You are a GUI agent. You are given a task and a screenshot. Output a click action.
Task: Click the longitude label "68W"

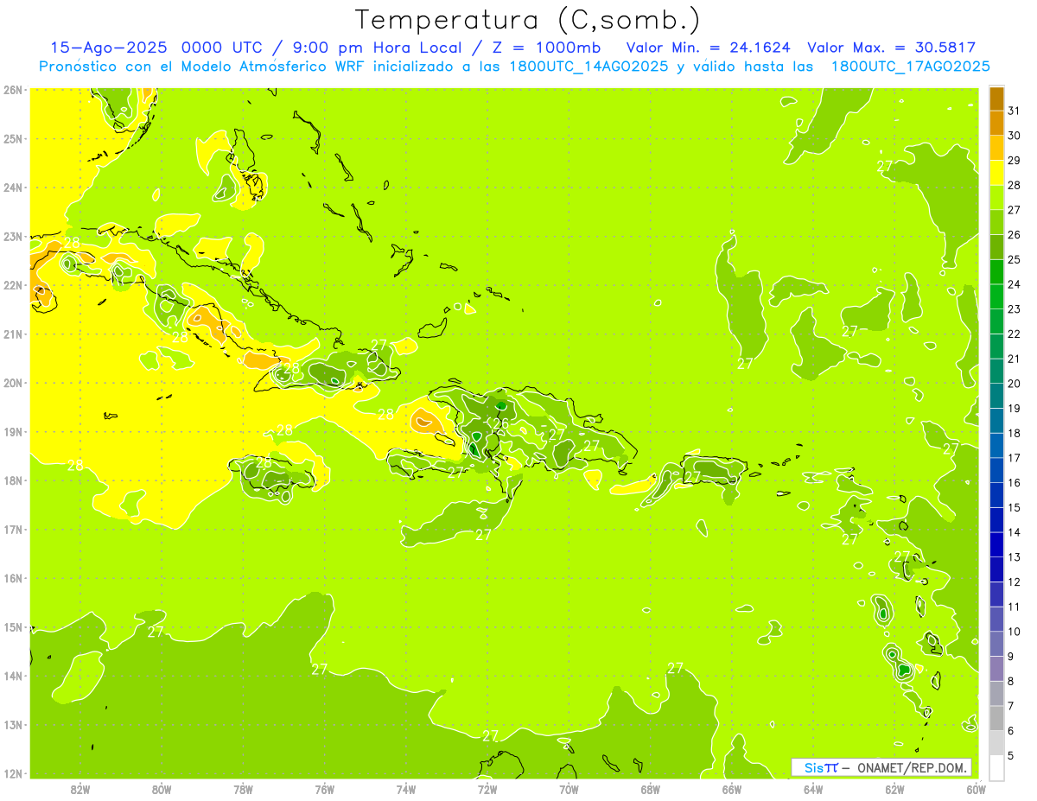(x=651, y=789)
